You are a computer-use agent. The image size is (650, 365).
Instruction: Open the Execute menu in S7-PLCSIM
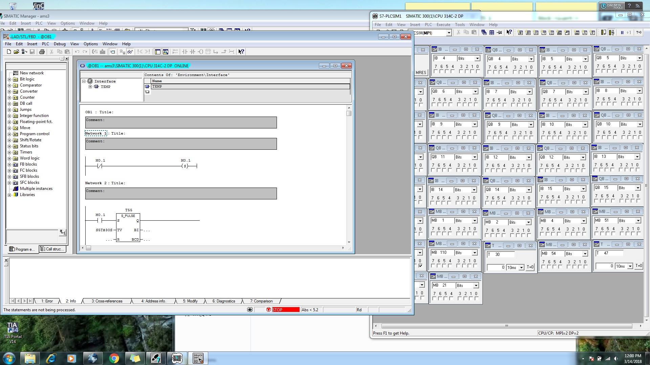coord(443,25)
